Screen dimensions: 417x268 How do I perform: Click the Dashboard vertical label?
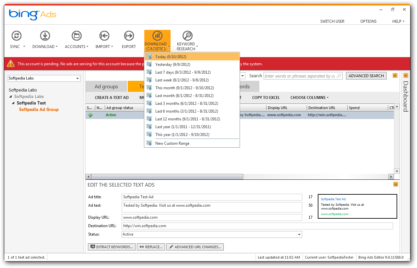point(406,96)
